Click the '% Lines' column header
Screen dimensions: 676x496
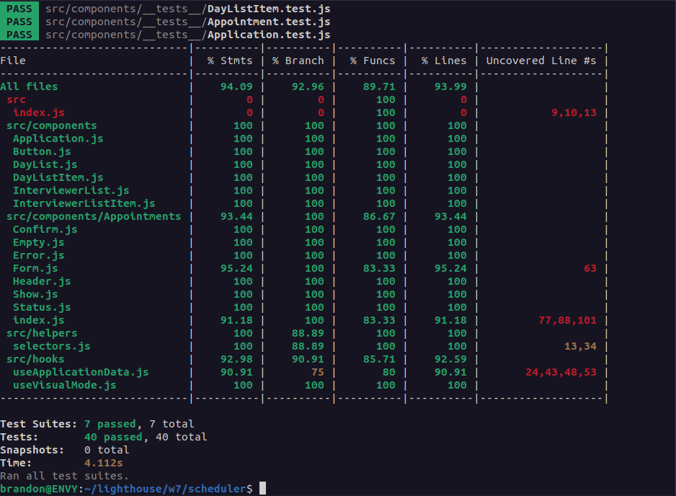444,61
